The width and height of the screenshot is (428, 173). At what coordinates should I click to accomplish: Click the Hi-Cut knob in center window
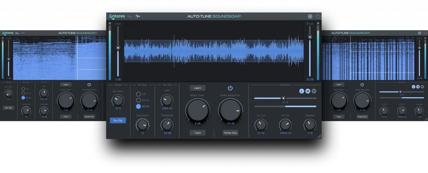[x=285, y=125]
